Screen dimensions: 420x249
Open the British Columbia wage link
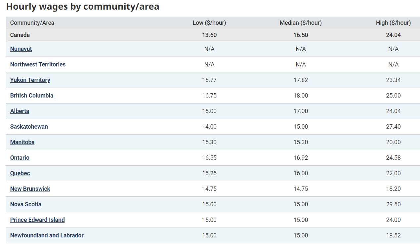coord(32,95)
